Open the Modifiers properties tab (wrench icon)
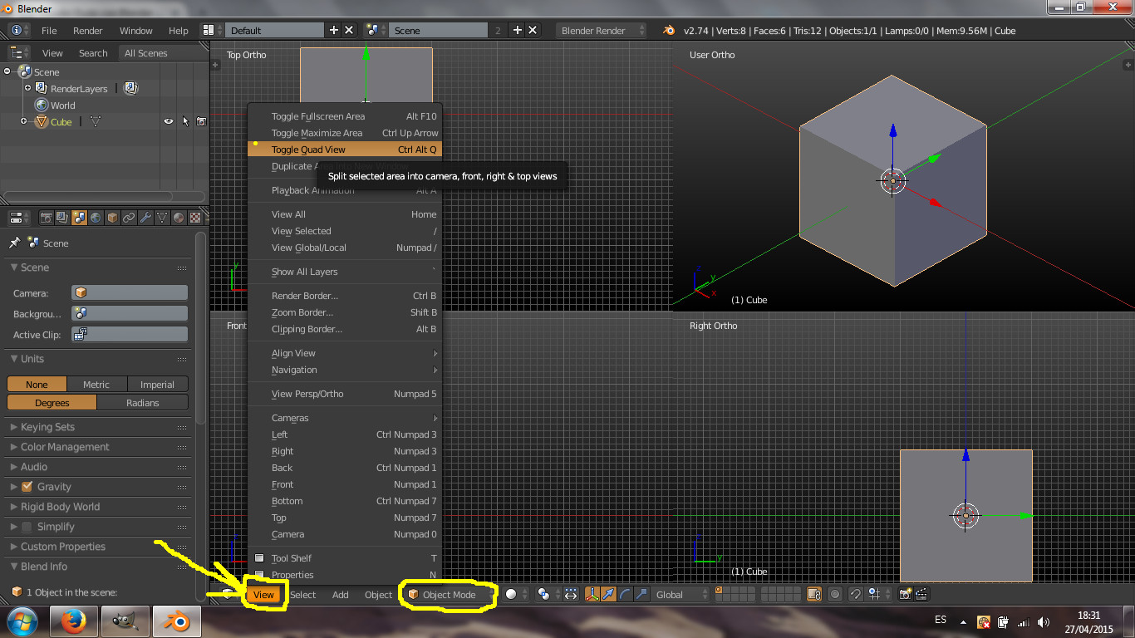This screenshot has width=1135, height=638. 145,218
